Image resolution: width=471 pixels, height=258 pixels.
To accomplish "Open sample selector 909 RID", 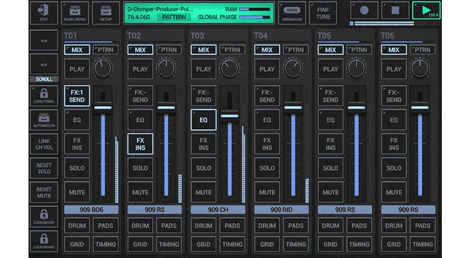I will pos(281,210).
